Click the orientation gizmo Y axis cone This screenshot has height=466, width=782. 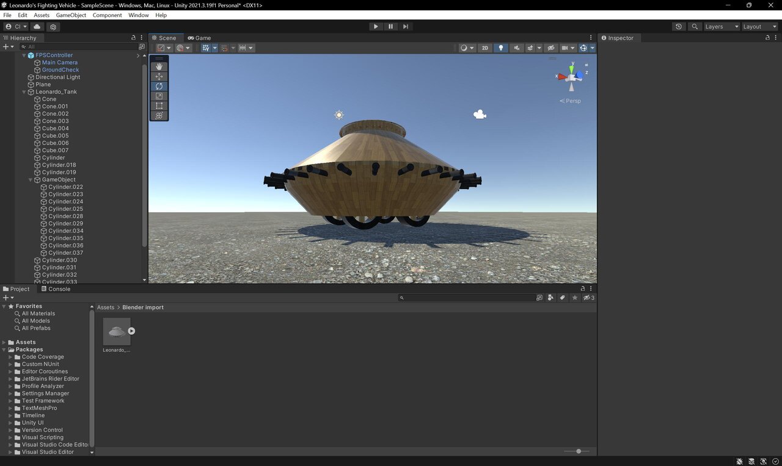[572, 68]
